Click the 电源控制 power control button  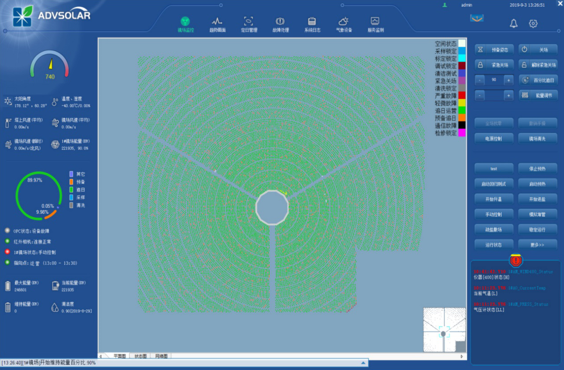coord(493,139)
